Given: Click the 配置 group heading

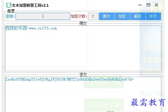Looking at the screenshot, I should [x=11, y=11].
